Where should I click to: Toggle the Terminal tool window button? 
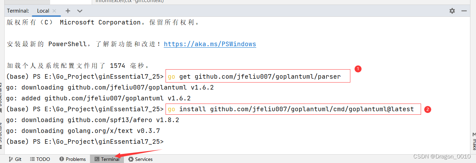[x=107, y=159]
